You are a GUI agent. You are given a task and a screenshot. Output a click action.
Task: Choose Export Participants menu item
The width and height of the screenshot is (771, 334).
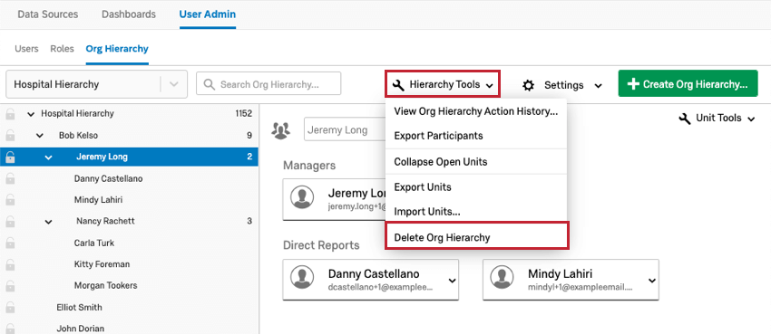tap(476, 136)
